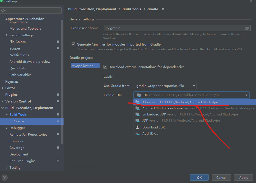Open the Use Gradle from dropdown
The width and height of the screenshot is (256, 183).
tap(194, 86)
